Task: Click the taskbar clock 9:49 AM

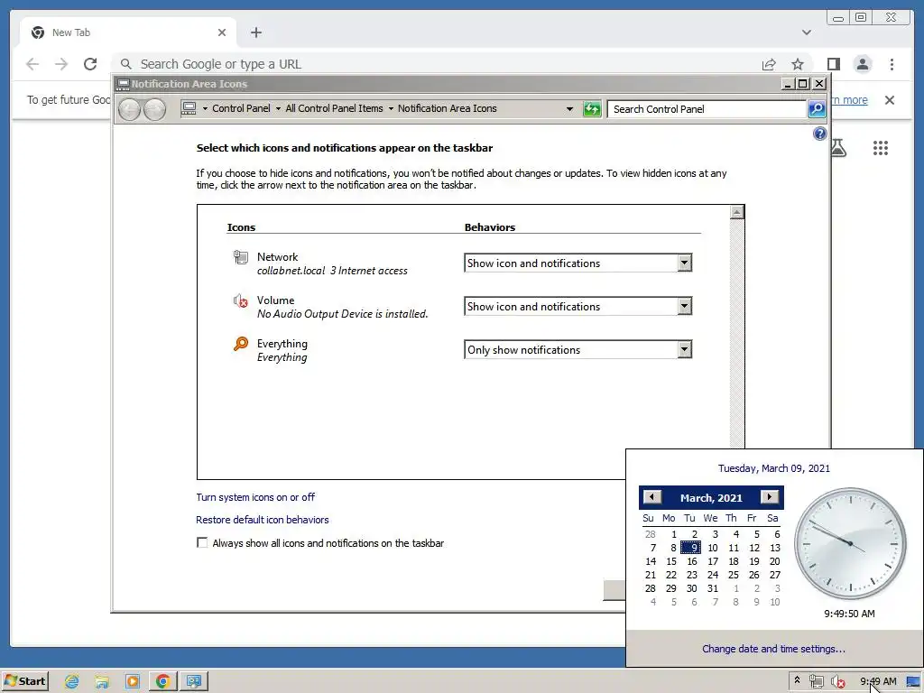Action: [x=878, y=682]
